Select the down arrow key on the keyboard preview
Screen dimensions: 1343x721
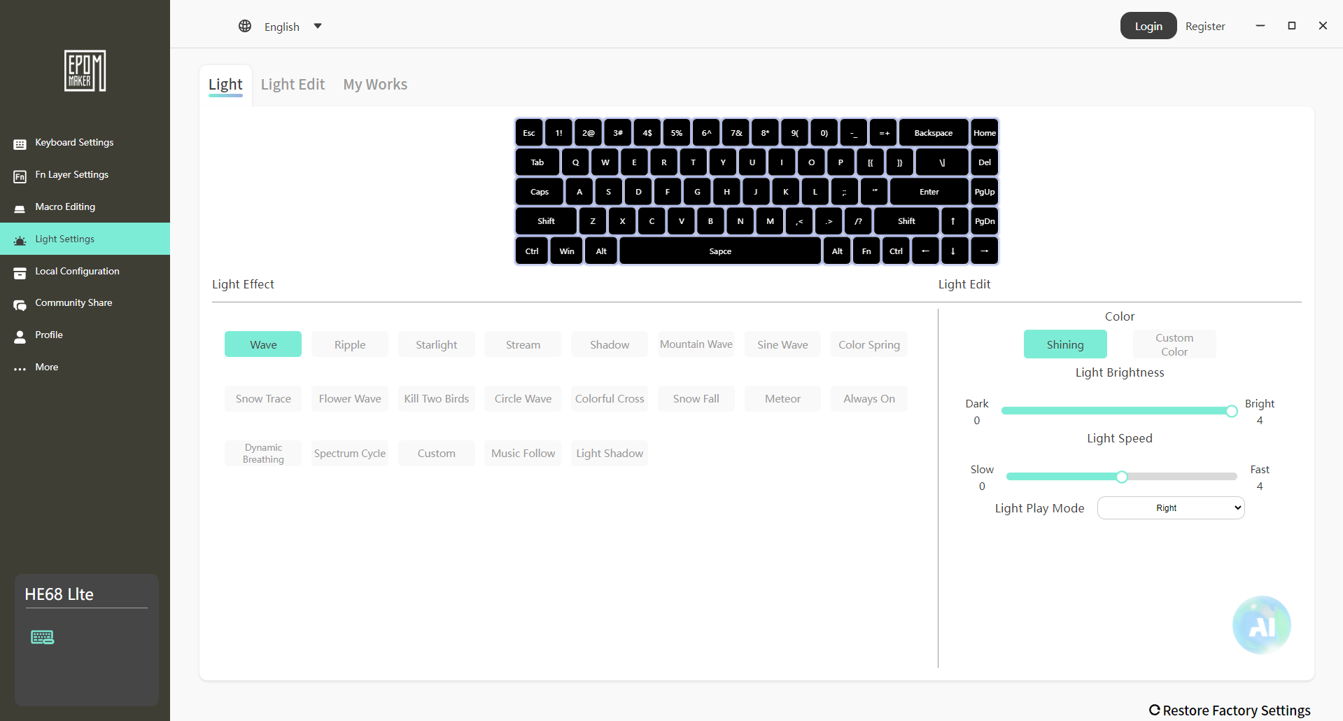tap(953, 251)
